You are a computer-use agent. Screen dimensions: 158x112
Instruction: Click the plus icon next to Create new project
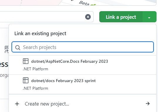pos(17,104)
